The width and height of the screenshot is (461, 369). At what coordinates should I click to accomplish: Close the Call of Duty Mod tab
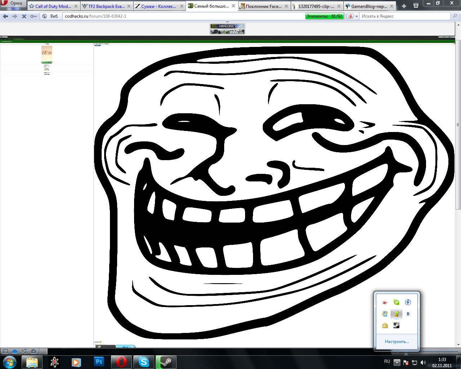pos(76,6)
